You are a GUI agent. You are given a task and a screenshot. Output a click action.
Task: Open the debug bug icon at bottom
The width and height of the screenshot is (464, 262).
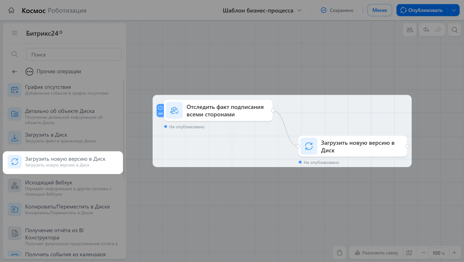click(x=340, y=253)
